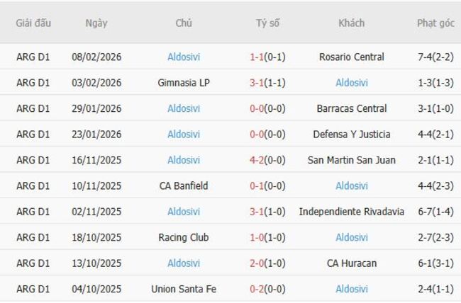This screenshot has height=303, width=461.
Task: Click the Phạt góc column header
Action: tap(435, 23)
